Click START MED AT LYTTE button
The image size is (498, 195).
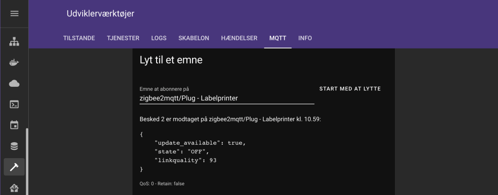[350, 89]
